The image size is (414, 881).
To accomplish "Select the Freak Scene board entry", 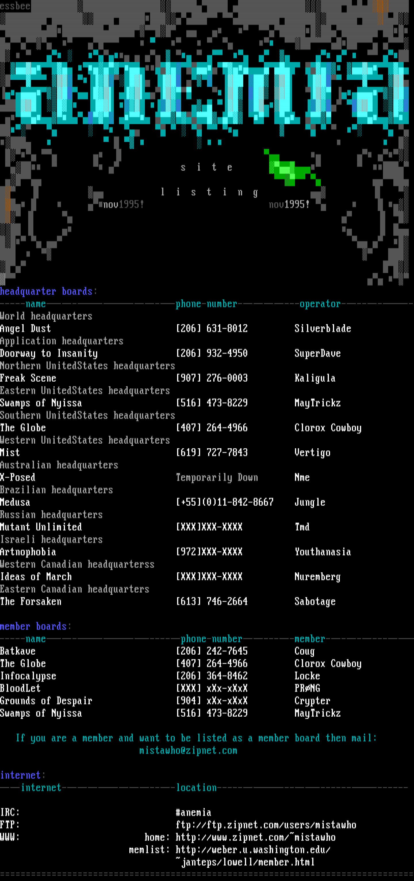I will tap(28, 378).
